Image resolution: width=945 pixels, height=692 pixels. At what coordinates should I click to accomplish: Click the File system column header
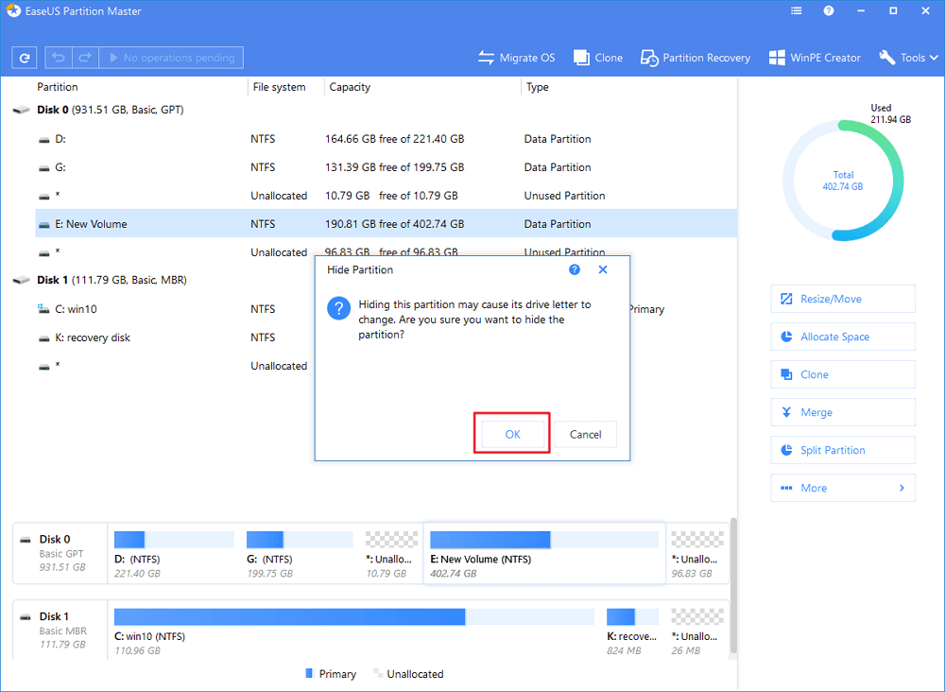279,87
